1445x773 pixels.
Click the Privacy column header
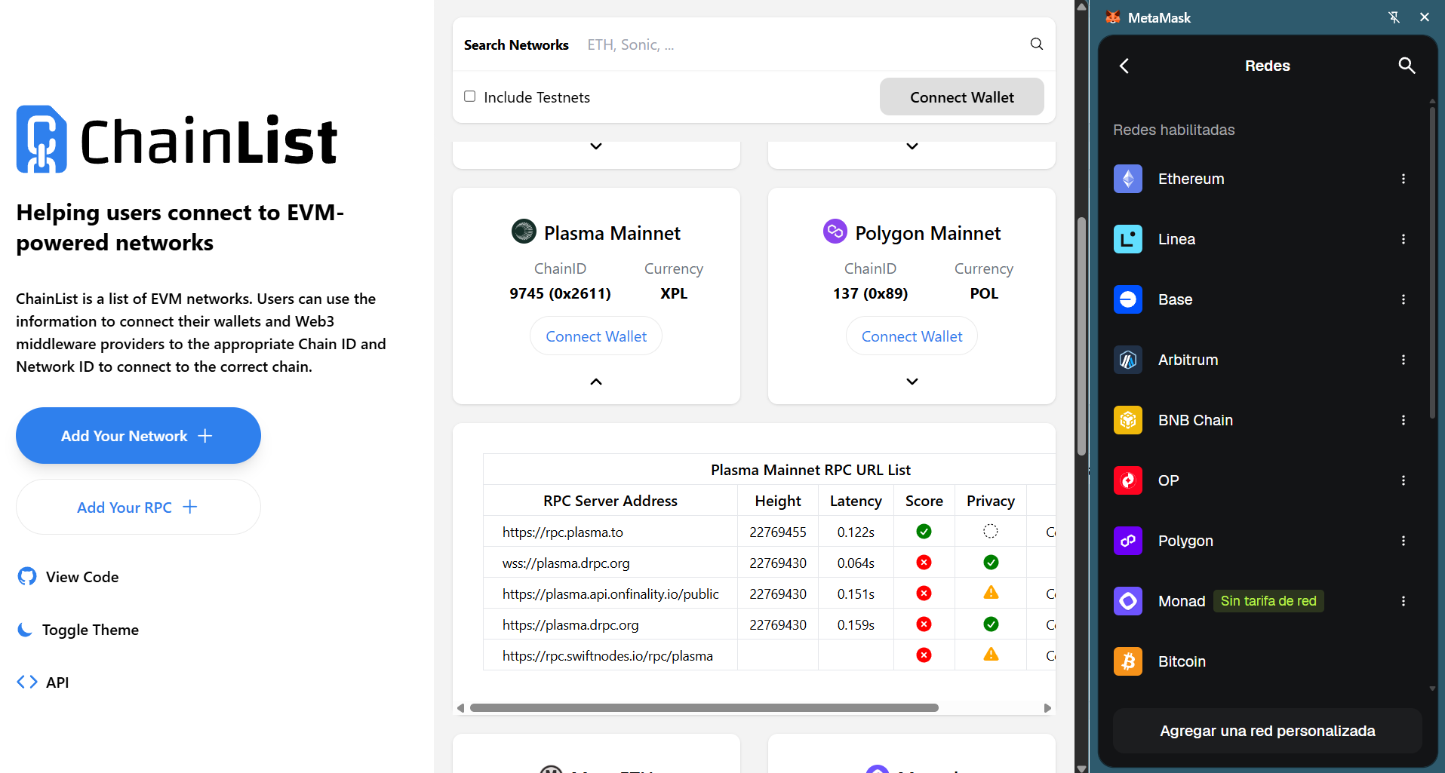point(991,501)
